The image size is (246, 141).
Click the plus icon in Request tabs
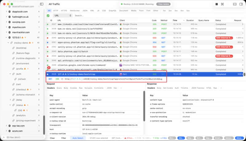pyautogui.click(x=121, y=88)
